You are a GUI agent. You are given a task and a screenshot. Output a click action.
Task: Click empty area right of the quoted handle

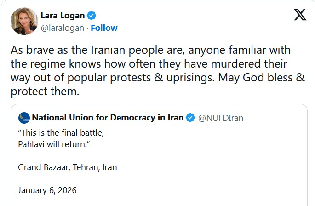coord(276,118)
